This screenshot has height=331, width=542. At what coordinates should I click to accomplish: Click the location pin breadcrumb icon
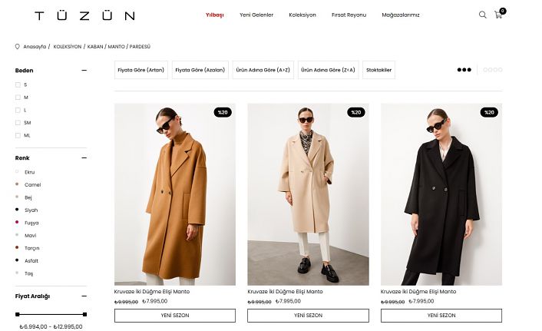[x=18, y=46]
